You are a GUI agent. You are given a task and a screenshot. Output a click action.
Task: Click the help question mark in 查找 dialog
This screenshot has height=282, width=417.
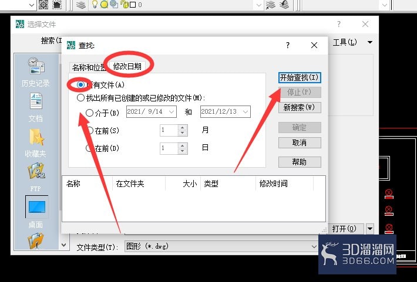click(288, 45)
